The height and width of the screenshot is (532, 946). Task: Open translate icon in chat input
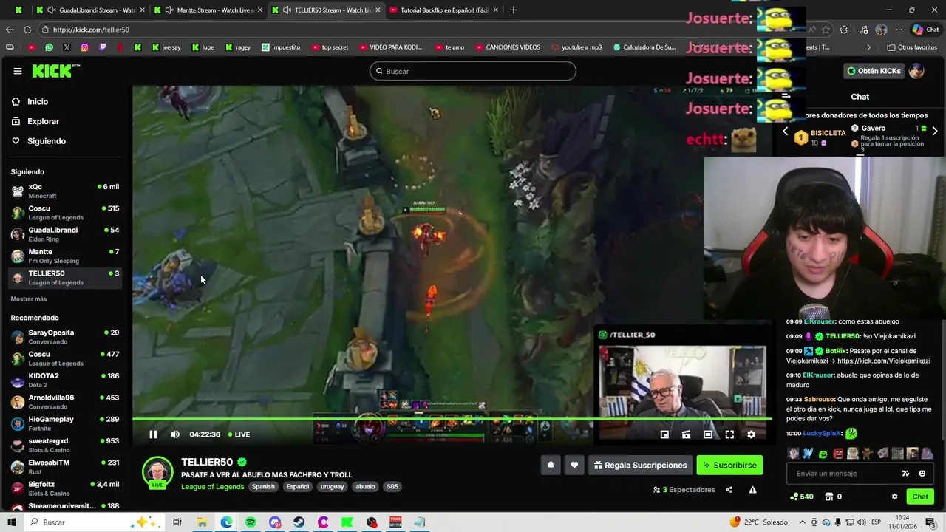905,474
